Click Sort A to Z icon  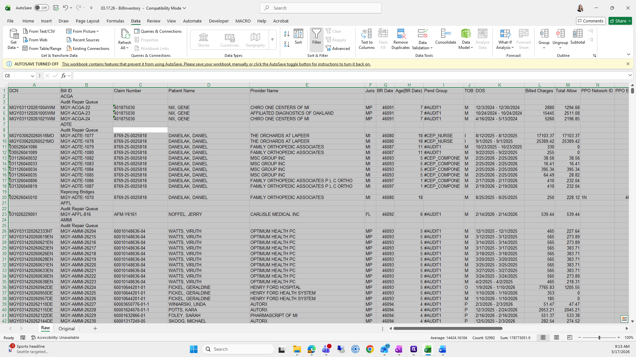click(287, 34)
